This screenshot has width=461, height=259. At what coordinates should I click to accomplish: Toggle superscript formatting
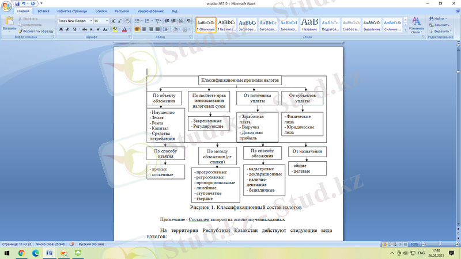(98, 29)
